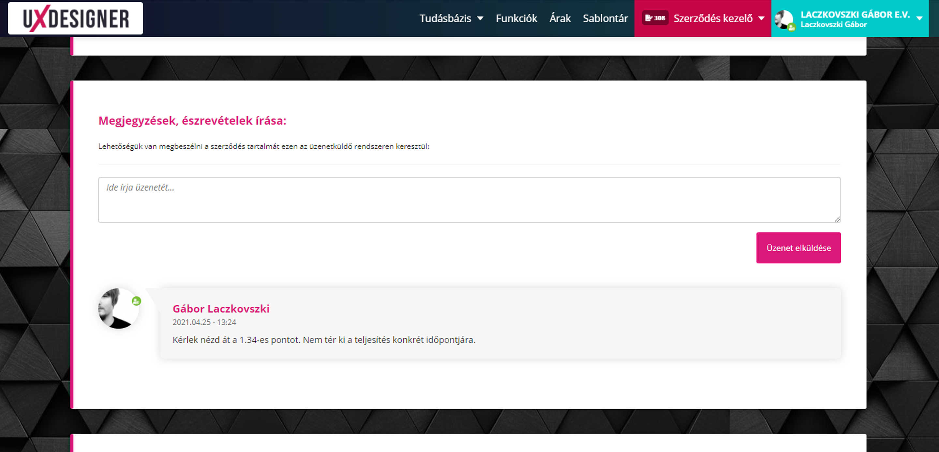Click the 308 contracts counter badge
Viewport: 939px width, 452px height.
coord(655,18)
